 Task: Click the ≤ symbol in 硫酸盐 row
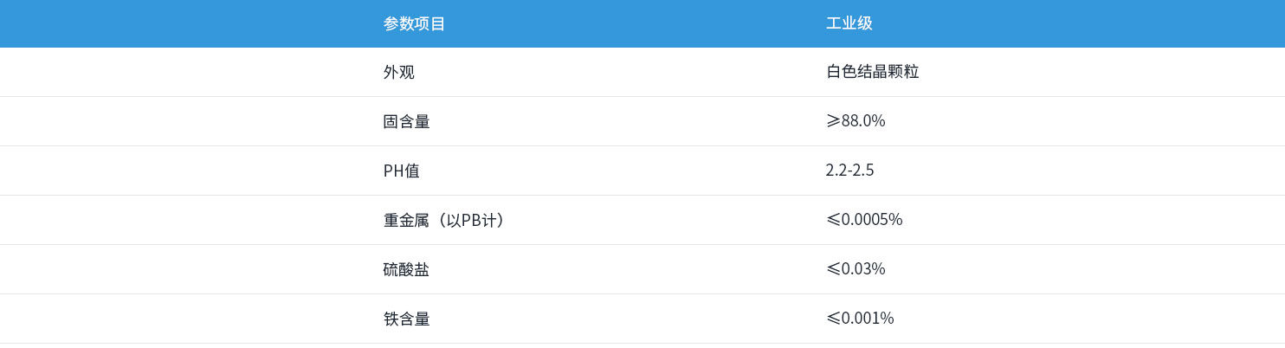(x=833, y=269)
